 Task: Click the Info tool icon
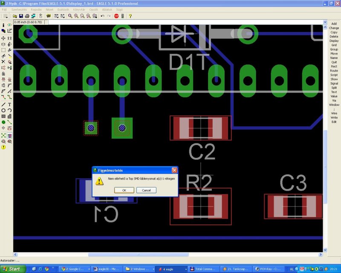(x=3, y=25)
